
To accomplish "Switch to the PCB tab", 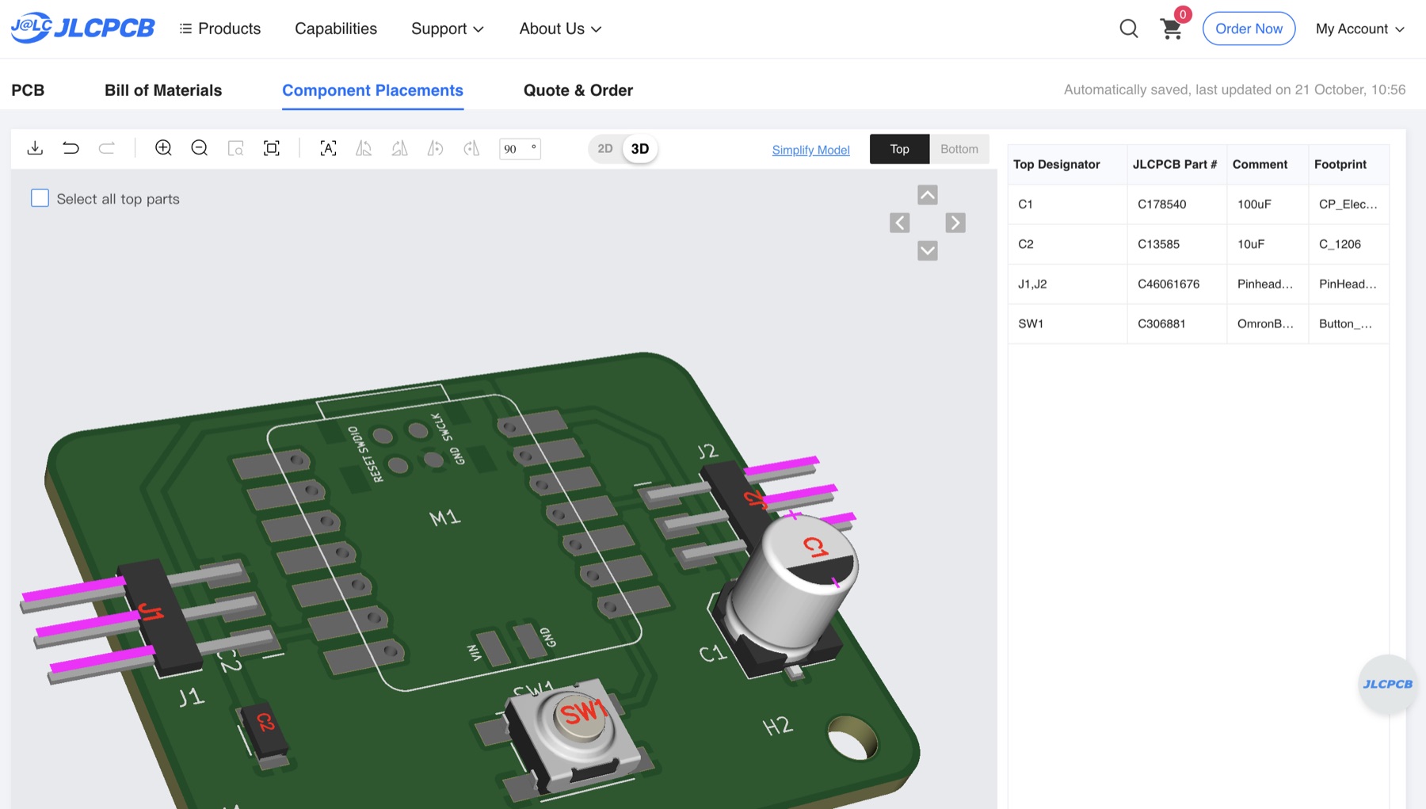I will tap(28, 90).
